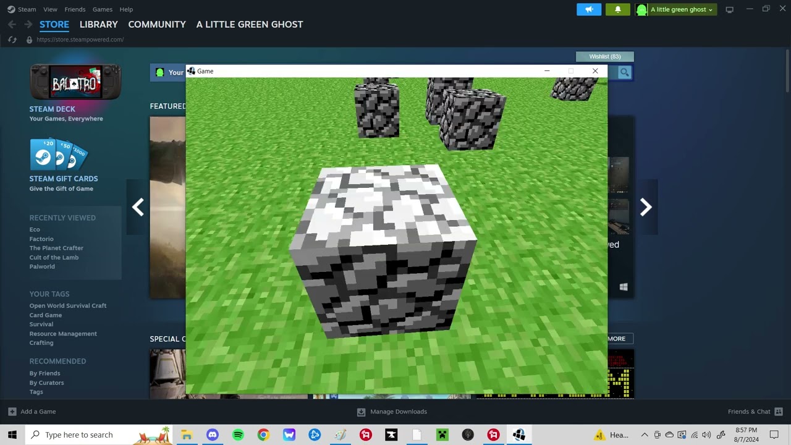Open recently viewed game Eco

coord(35,229)
